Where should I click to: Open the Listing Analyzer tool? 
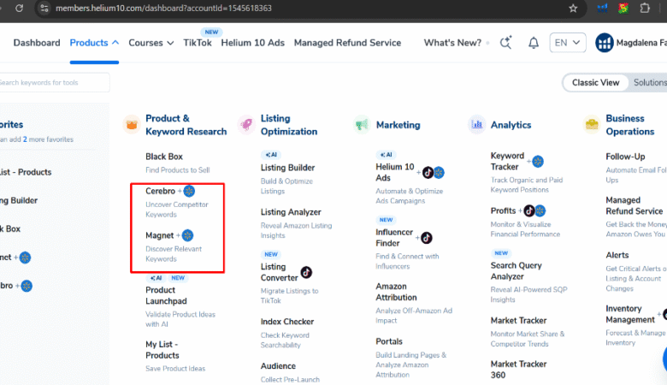291,212
